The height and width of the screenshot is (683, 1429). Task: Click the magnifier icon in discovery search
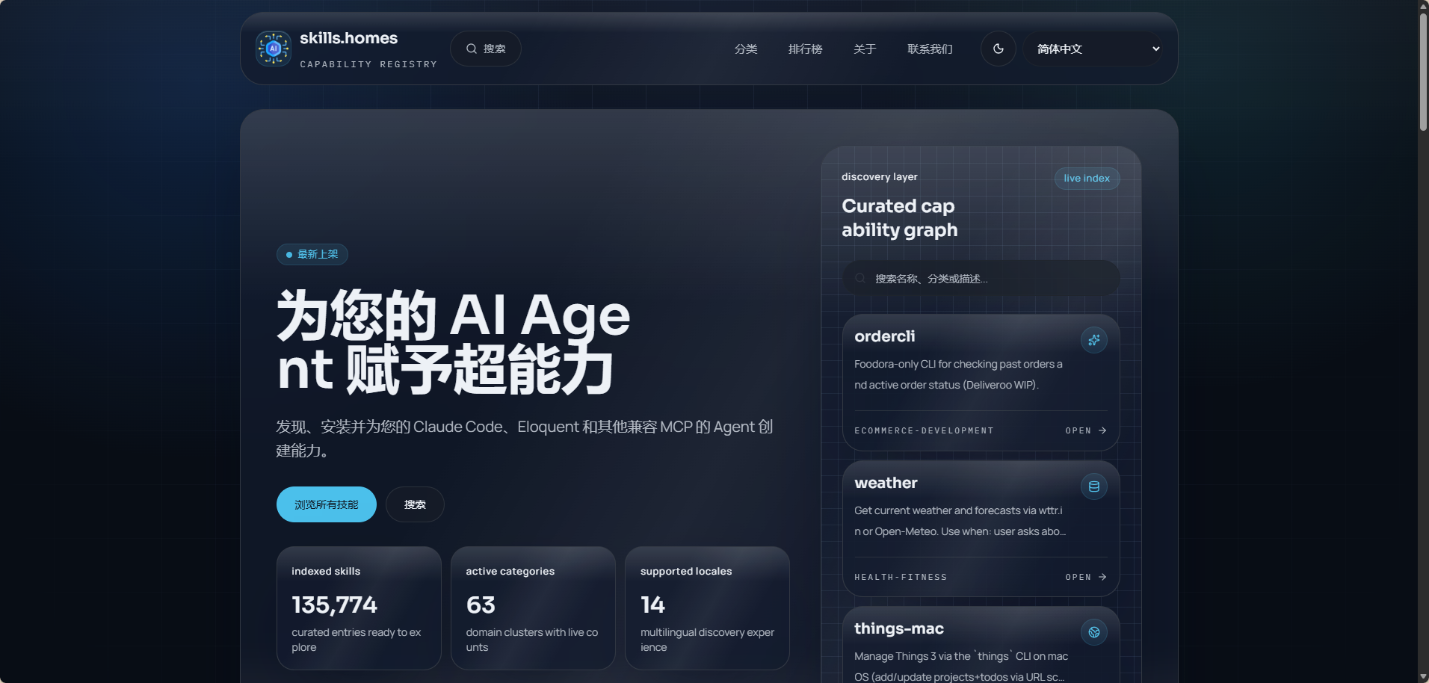click(x=860, y=278)
